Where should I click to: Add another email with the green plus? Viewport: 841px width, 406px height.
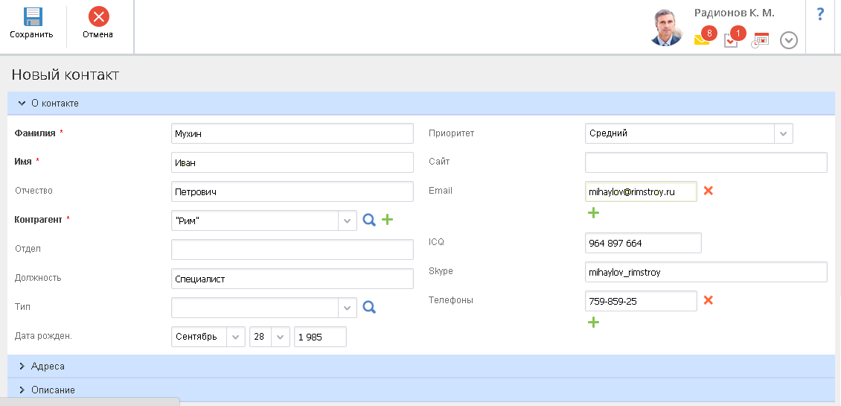[x=593, y=213]
